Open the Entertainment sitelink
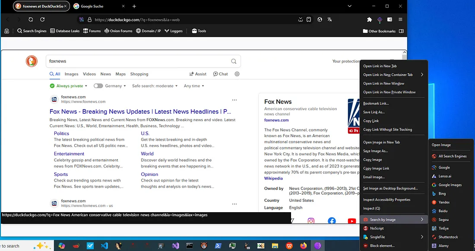This screenshot has width=475, height=251. coord(69,154)
